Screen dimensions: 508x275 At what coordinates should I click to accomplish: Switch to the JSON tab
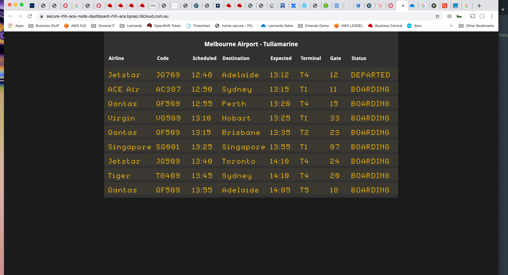[x=455, y=6]
